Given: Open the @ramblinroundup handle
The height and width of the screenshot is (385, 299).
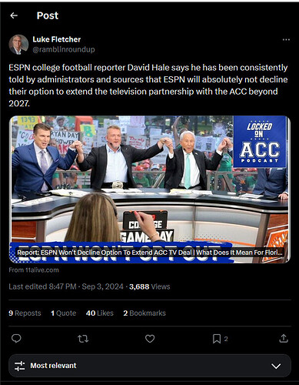Looking at the screenshot, I should 64,49.
